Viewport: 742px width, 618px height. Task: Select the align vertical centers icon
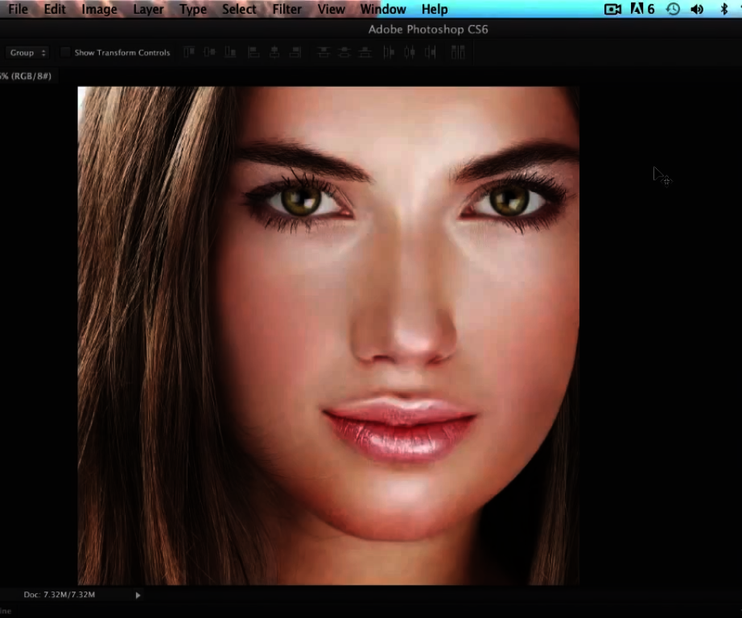click(x=209, y=51)
